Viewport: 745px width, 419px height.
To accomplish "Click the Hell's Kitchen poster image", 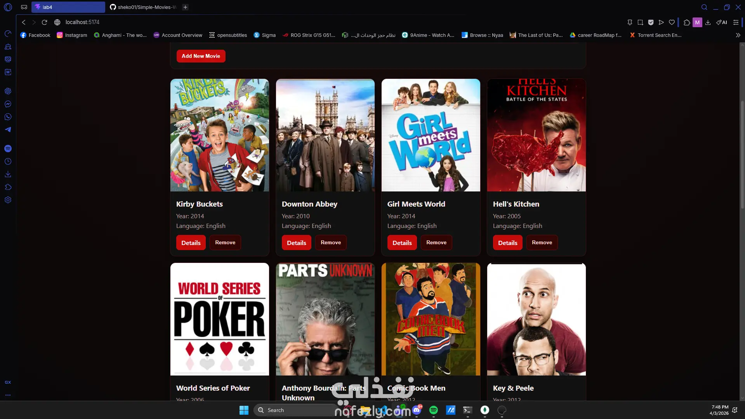I will (537, 135).
